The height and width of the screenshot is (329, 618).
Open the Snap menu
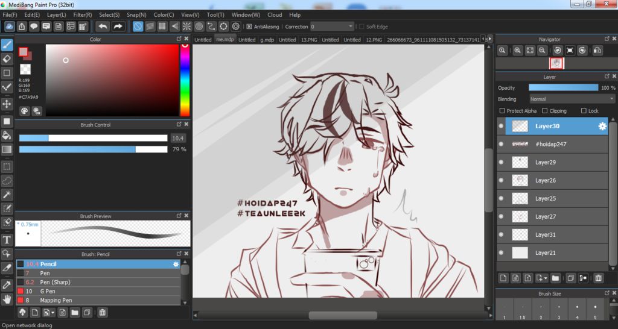tap(136, 15)
